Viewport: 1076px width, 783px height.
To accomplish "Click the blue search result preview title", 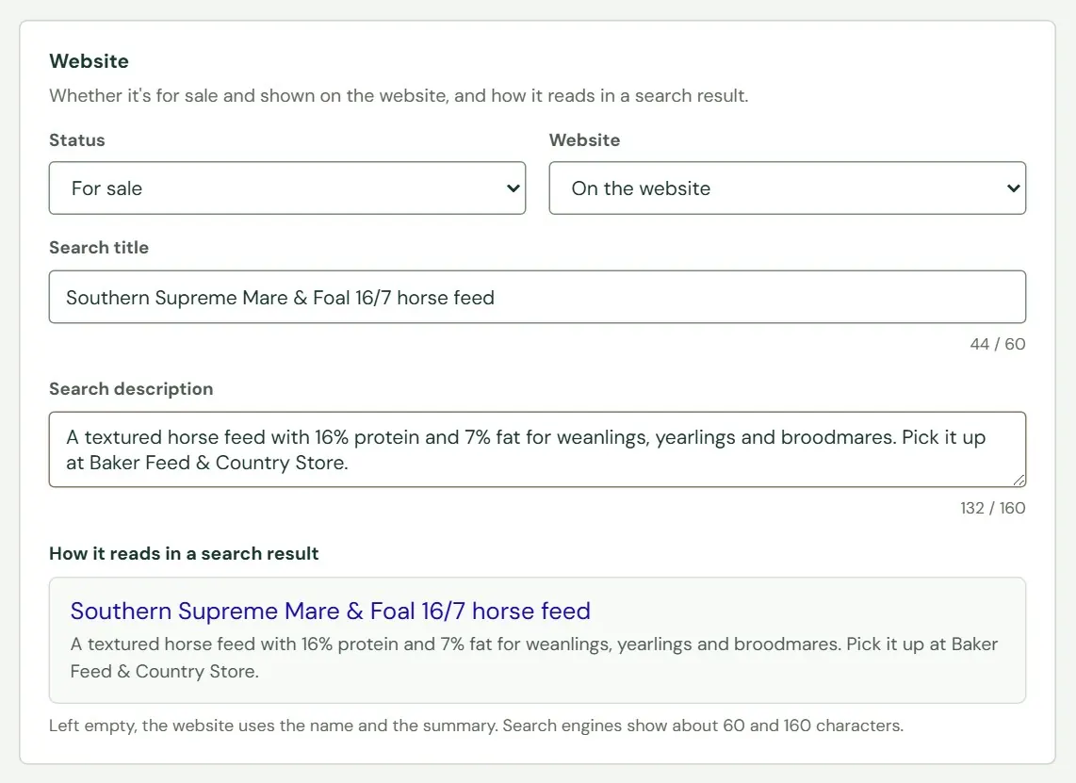I will point(330,611).
